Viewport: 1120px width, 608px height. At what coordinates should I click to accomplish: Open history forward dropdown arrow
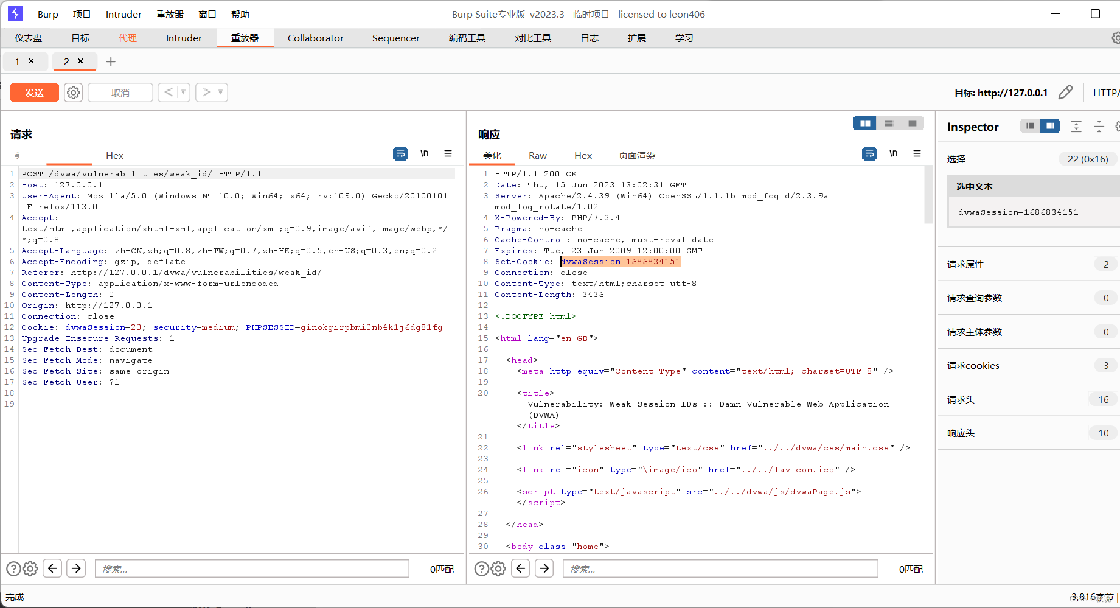pyautogui.click(x=221, y=93)
